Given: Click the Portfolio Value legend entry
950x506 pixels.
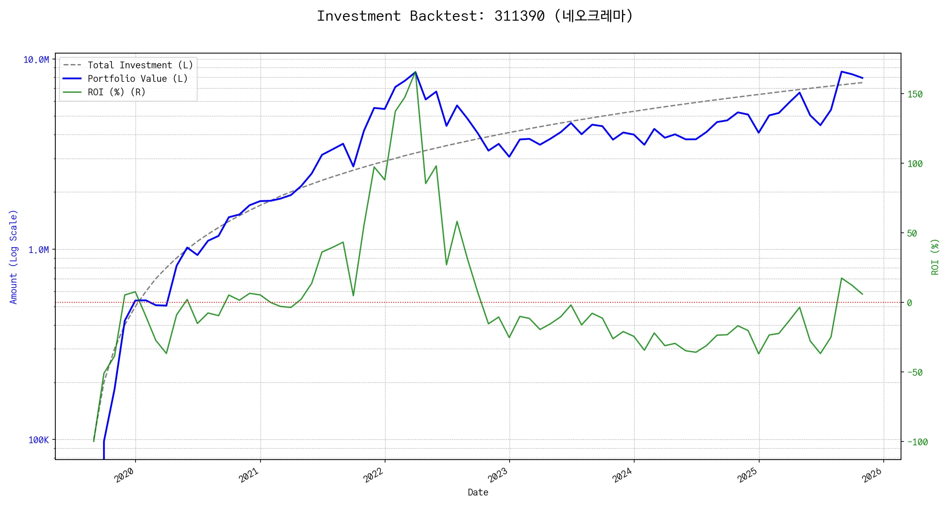Looking at the screenshot, I should [x=138, y=78].
